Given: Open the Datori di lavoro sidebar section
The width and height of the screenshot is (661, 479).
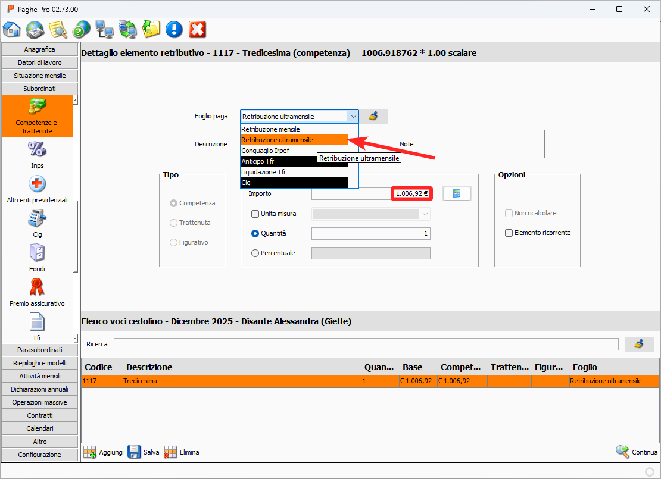Looking at the screenshot, I should (40, 62).
